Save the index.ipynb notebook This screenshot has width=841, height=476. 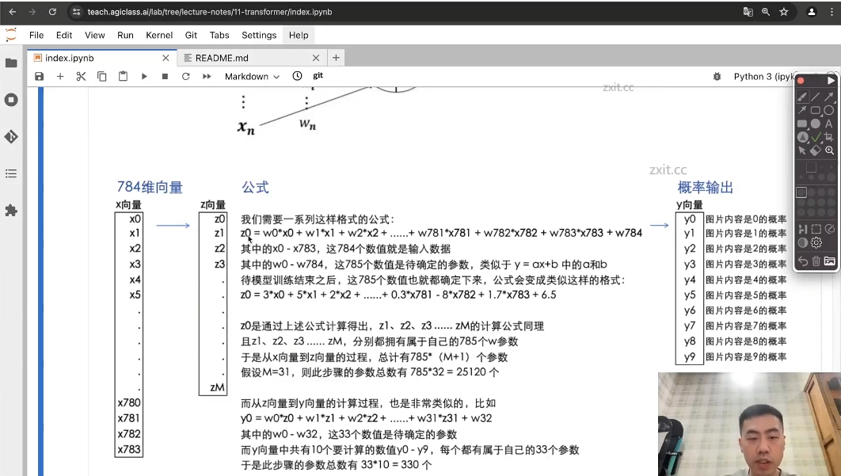tap(39, 76)
